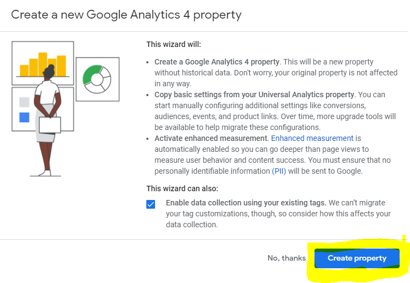Click the dialog title about Google Analytics 4
Viewport: 410px width, 283px height.
point(126,14)
